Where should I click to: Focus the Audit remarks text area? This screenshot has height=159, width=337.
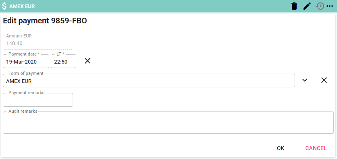click(168, 123)
